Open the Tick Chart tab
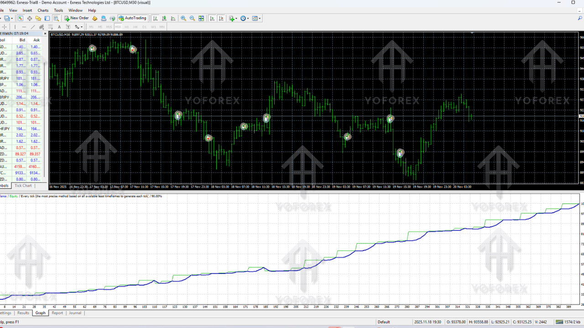This screenshot has width=584, height=328. click(x=23, y=186)
